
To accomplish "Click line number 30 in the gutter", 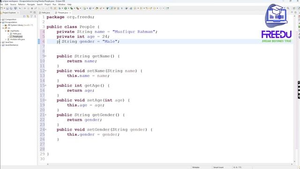I will point(42,159).
